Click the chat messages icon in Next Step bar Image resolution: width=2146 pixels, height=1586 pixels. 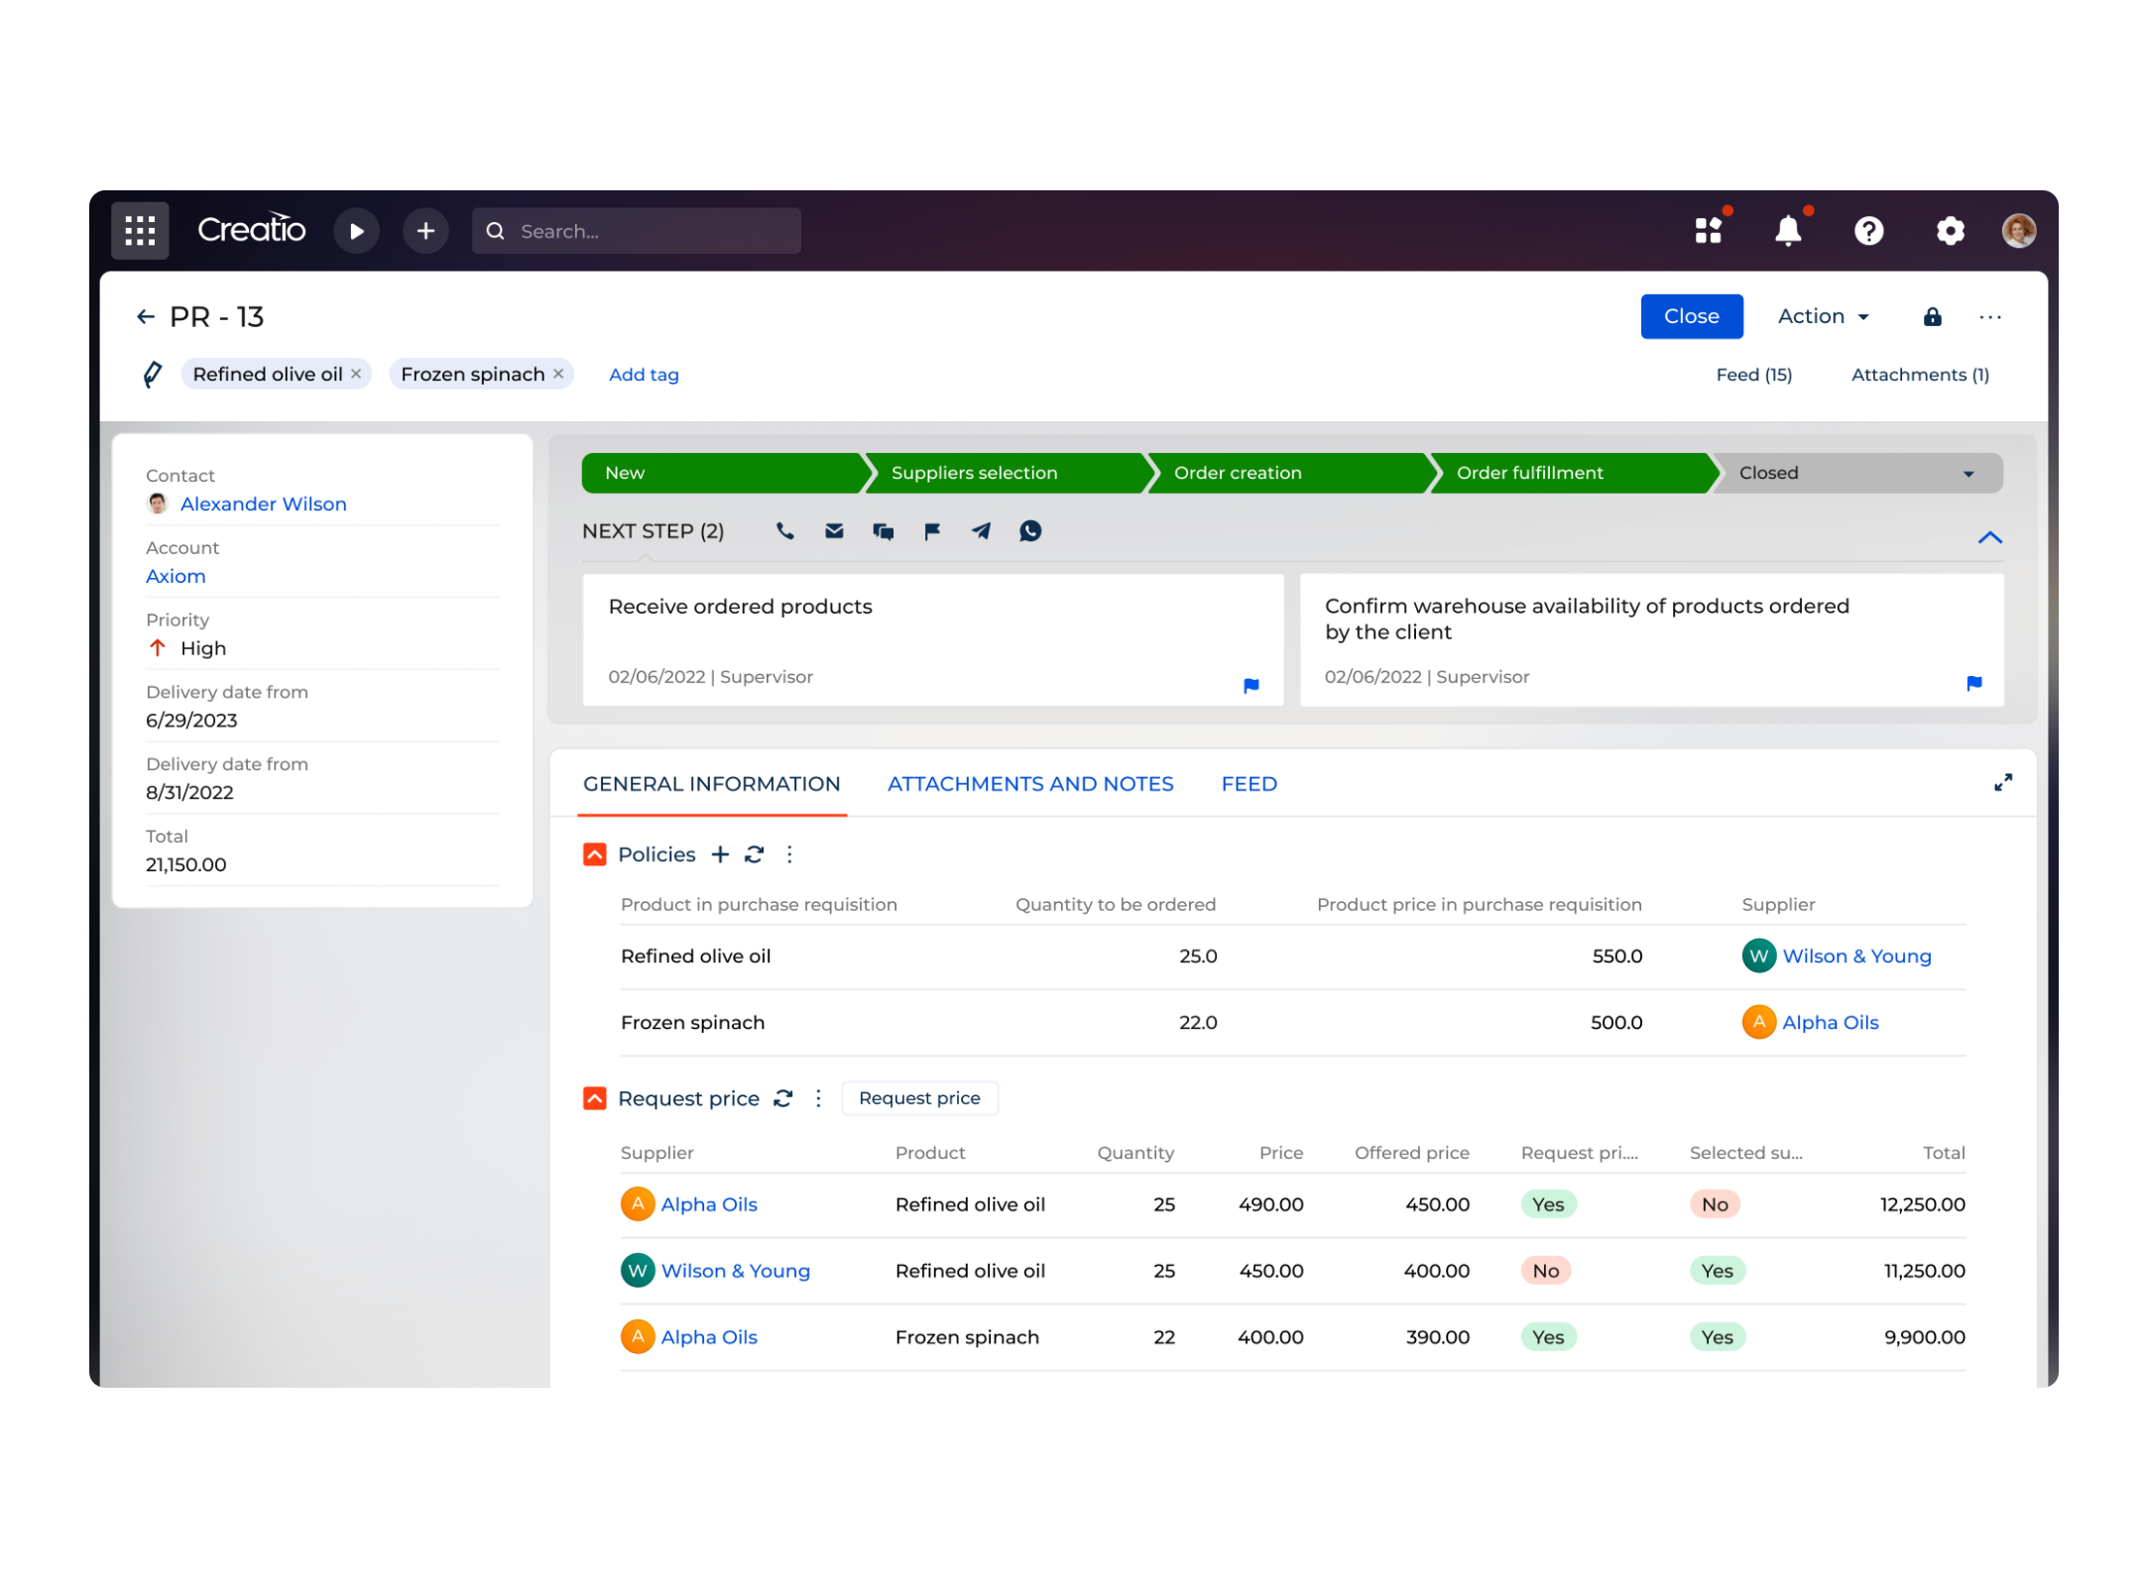pyautogui.click(x=883, y=531)
